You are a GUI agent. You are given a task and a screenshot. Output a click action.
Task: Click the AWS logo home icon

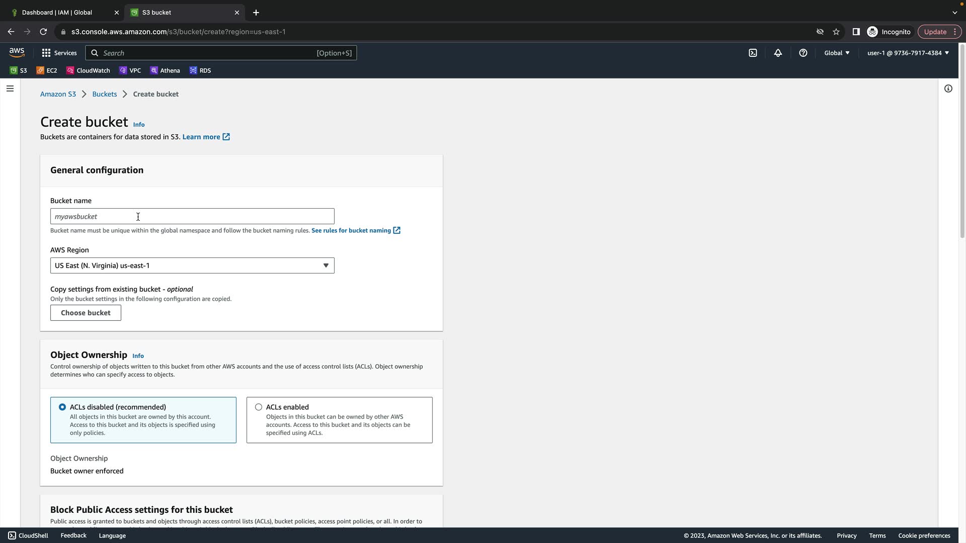click(17, 52)
